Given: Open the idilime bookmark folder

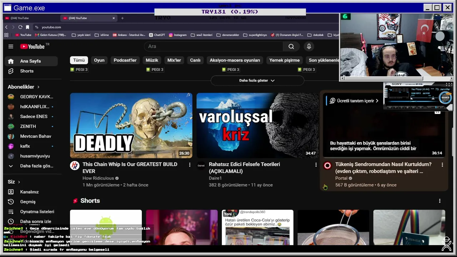Looking at the screenshot, I should (x=102, y=35).
